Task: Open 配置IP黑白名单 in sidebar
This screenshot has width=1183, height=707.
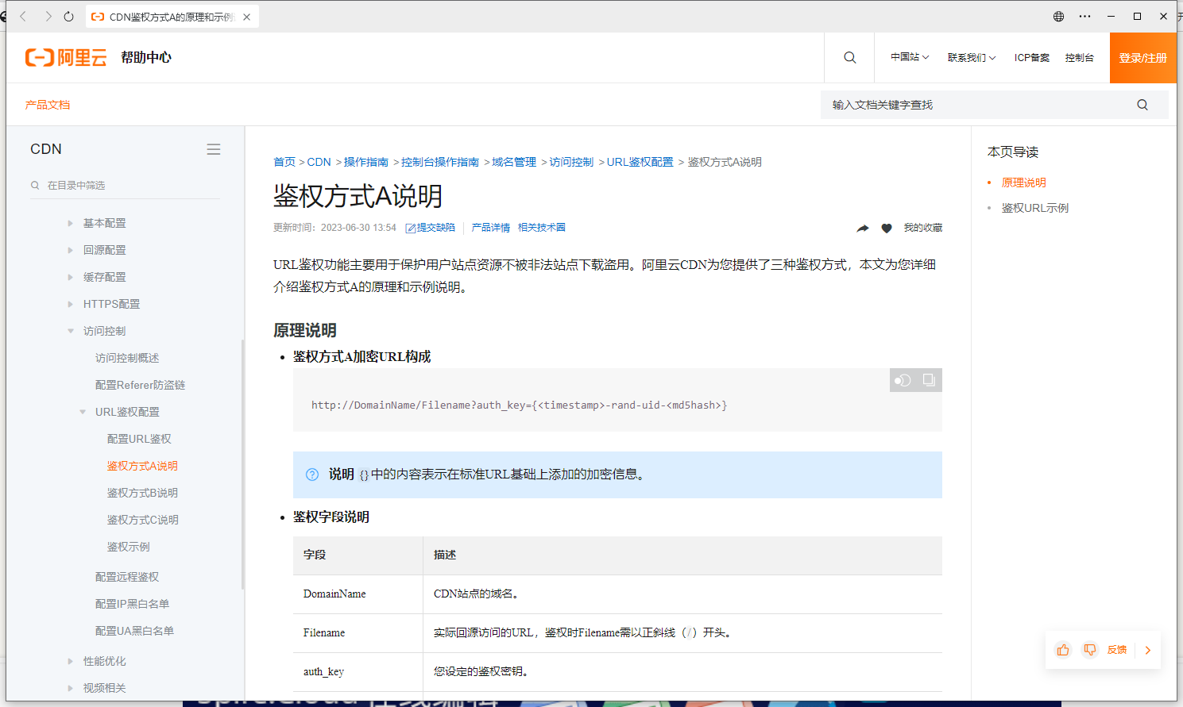Action: [132, 605]
